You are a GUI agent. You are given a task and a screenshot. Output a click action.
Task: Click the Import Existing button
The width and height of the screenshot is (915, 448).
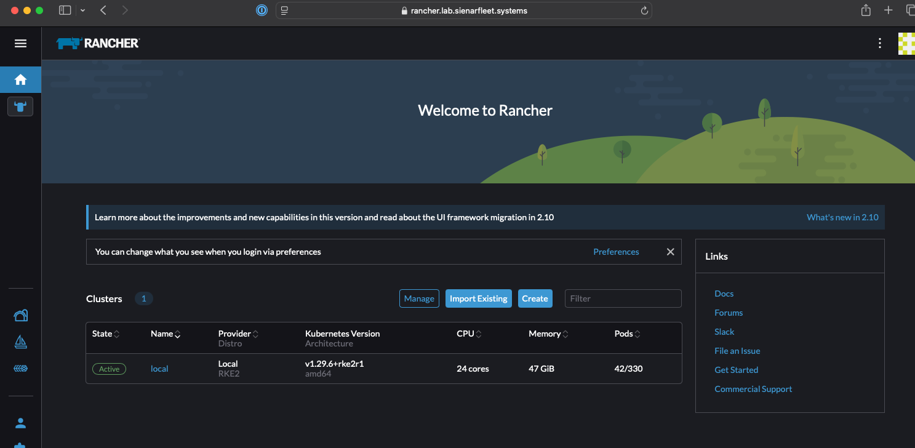[x=478, y=298]
